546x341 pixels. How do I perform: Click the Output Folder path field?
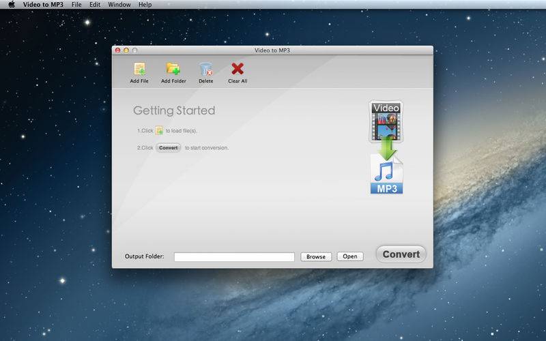(x=234, y=257)
